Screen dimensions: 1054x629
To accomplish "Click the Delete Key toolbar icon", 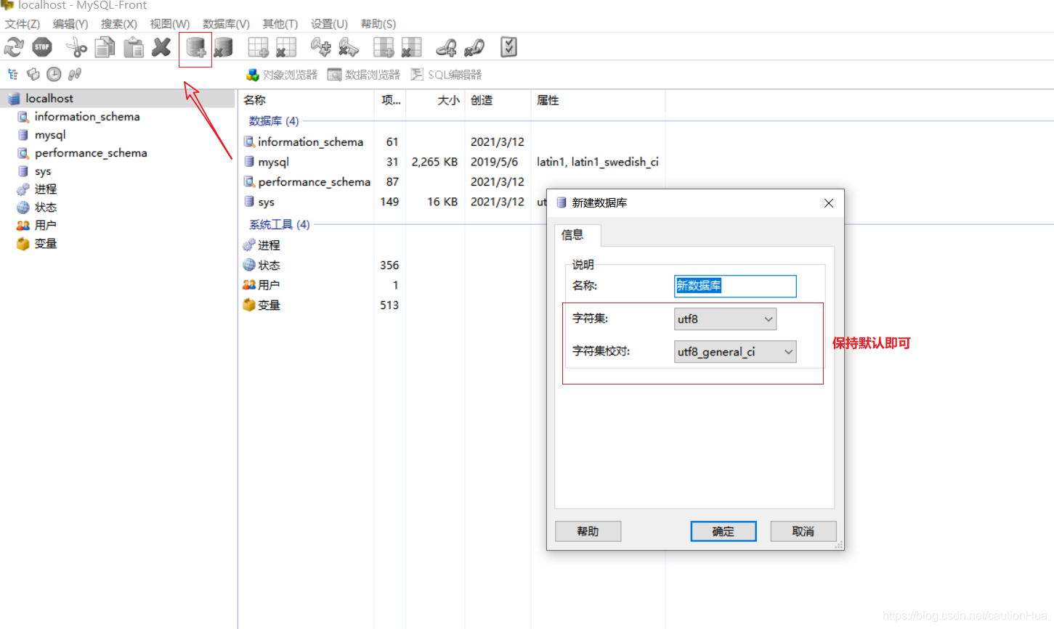I will click(x=349, y=48).
